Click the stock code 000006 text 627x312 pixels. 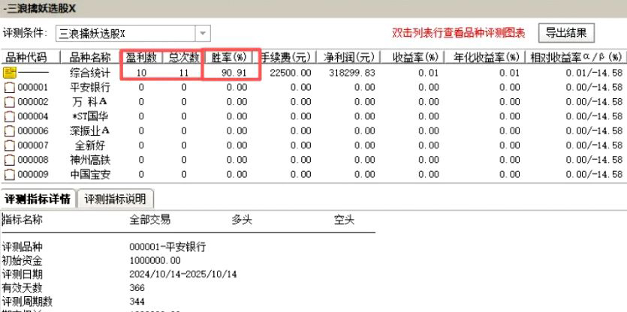click(33, 131)
